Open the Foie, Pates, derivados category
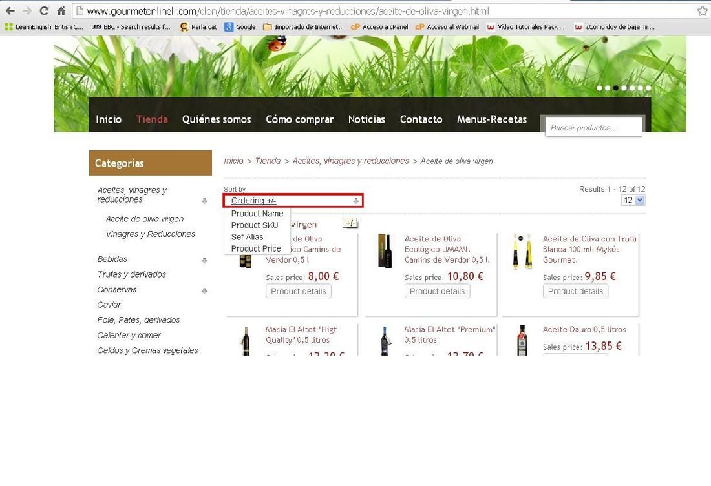The height and width of the screenshot is (486, 711). point(138,320)
